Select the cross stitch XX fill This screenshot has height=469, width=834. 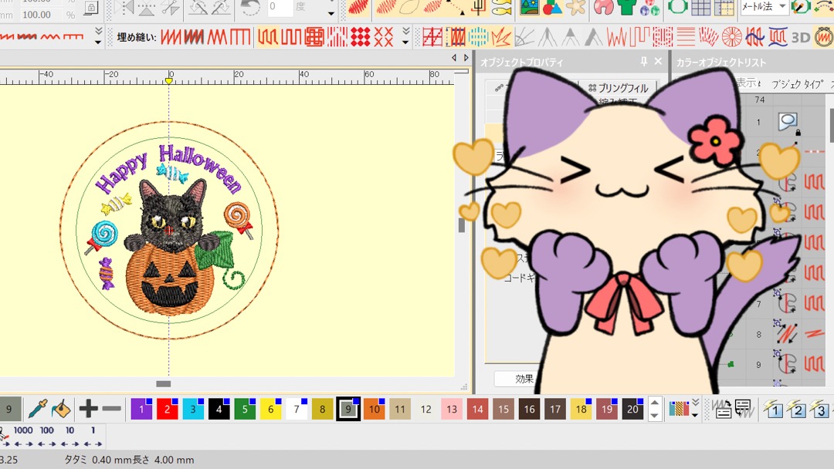coord(384,37)
